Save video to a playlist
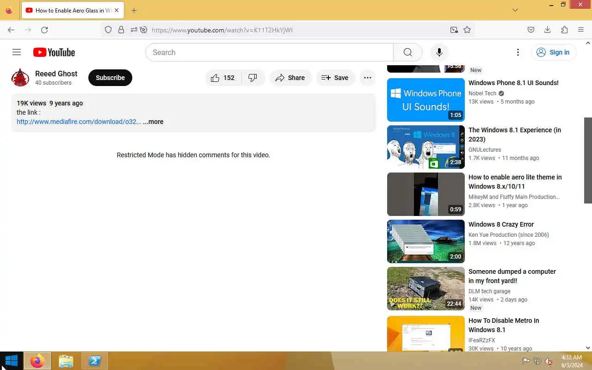The height and width of the screenshot is (370, 592). [x=335, y=78]
